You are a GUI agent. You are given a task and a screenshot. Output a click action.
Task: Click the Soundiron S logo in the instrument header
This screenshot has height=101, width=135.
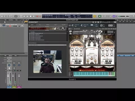click(71, 33)
